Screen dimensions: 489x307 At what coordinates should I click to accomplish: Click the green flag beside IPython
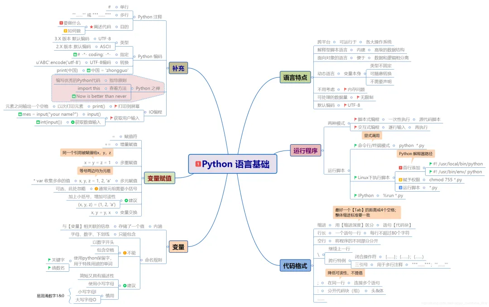355,195
